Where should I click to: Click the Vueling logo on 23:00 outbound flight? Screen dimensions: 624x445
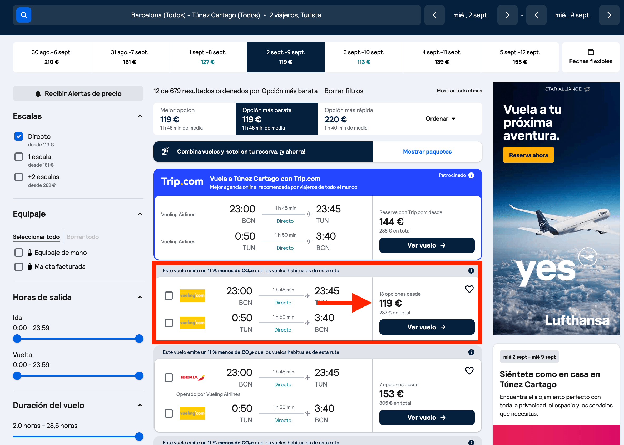point(192,296)
